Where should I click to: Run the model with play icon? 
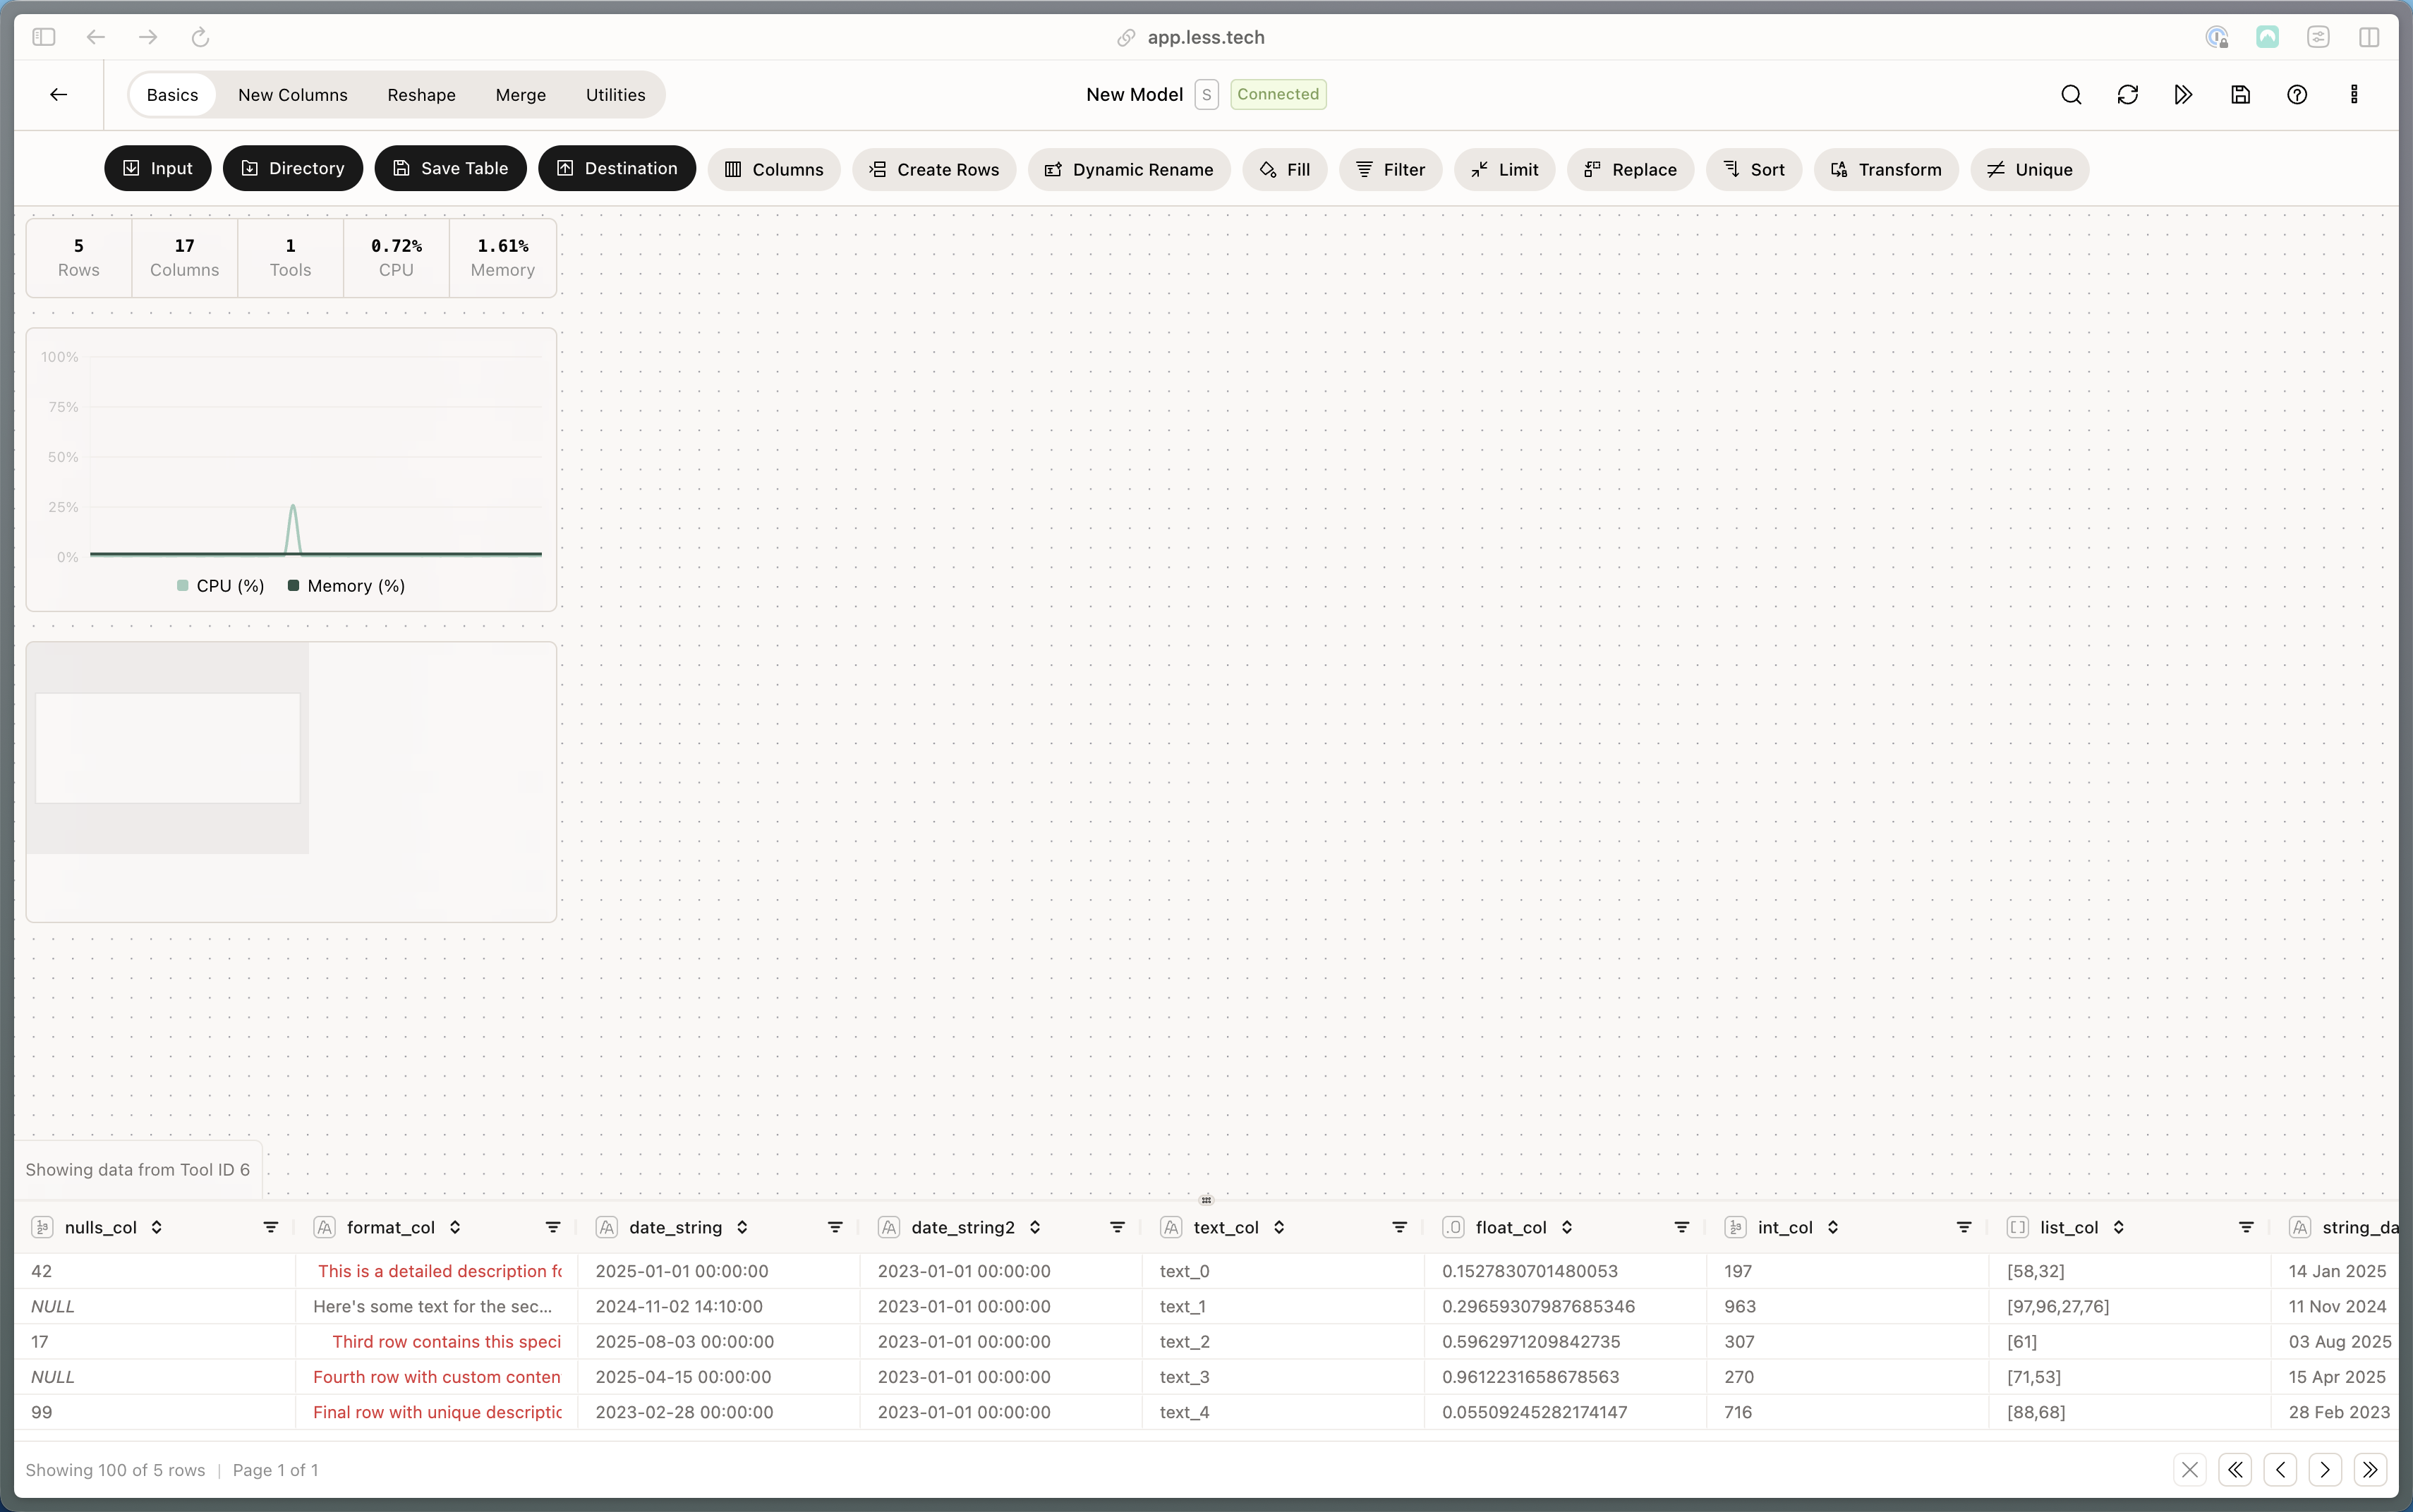(2184, 95)
